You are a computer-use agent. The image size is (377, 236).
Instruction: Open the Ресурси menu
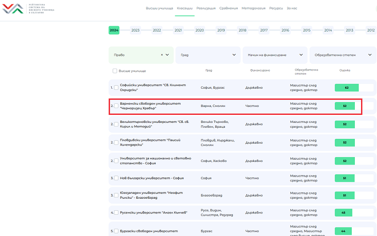coord(276,8)
